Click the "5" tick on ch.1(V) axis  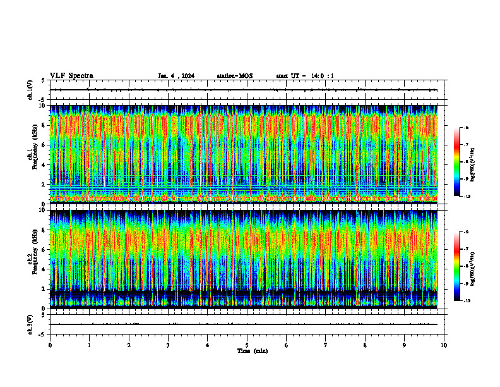pos(43,80)
